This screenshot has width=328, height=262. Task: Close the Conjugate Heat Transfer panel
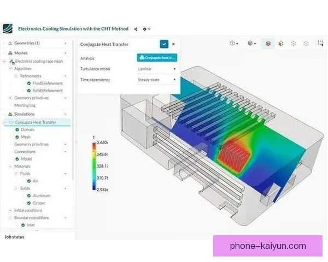(x=174, y=44)
